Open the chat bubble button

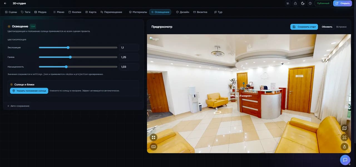345,160
